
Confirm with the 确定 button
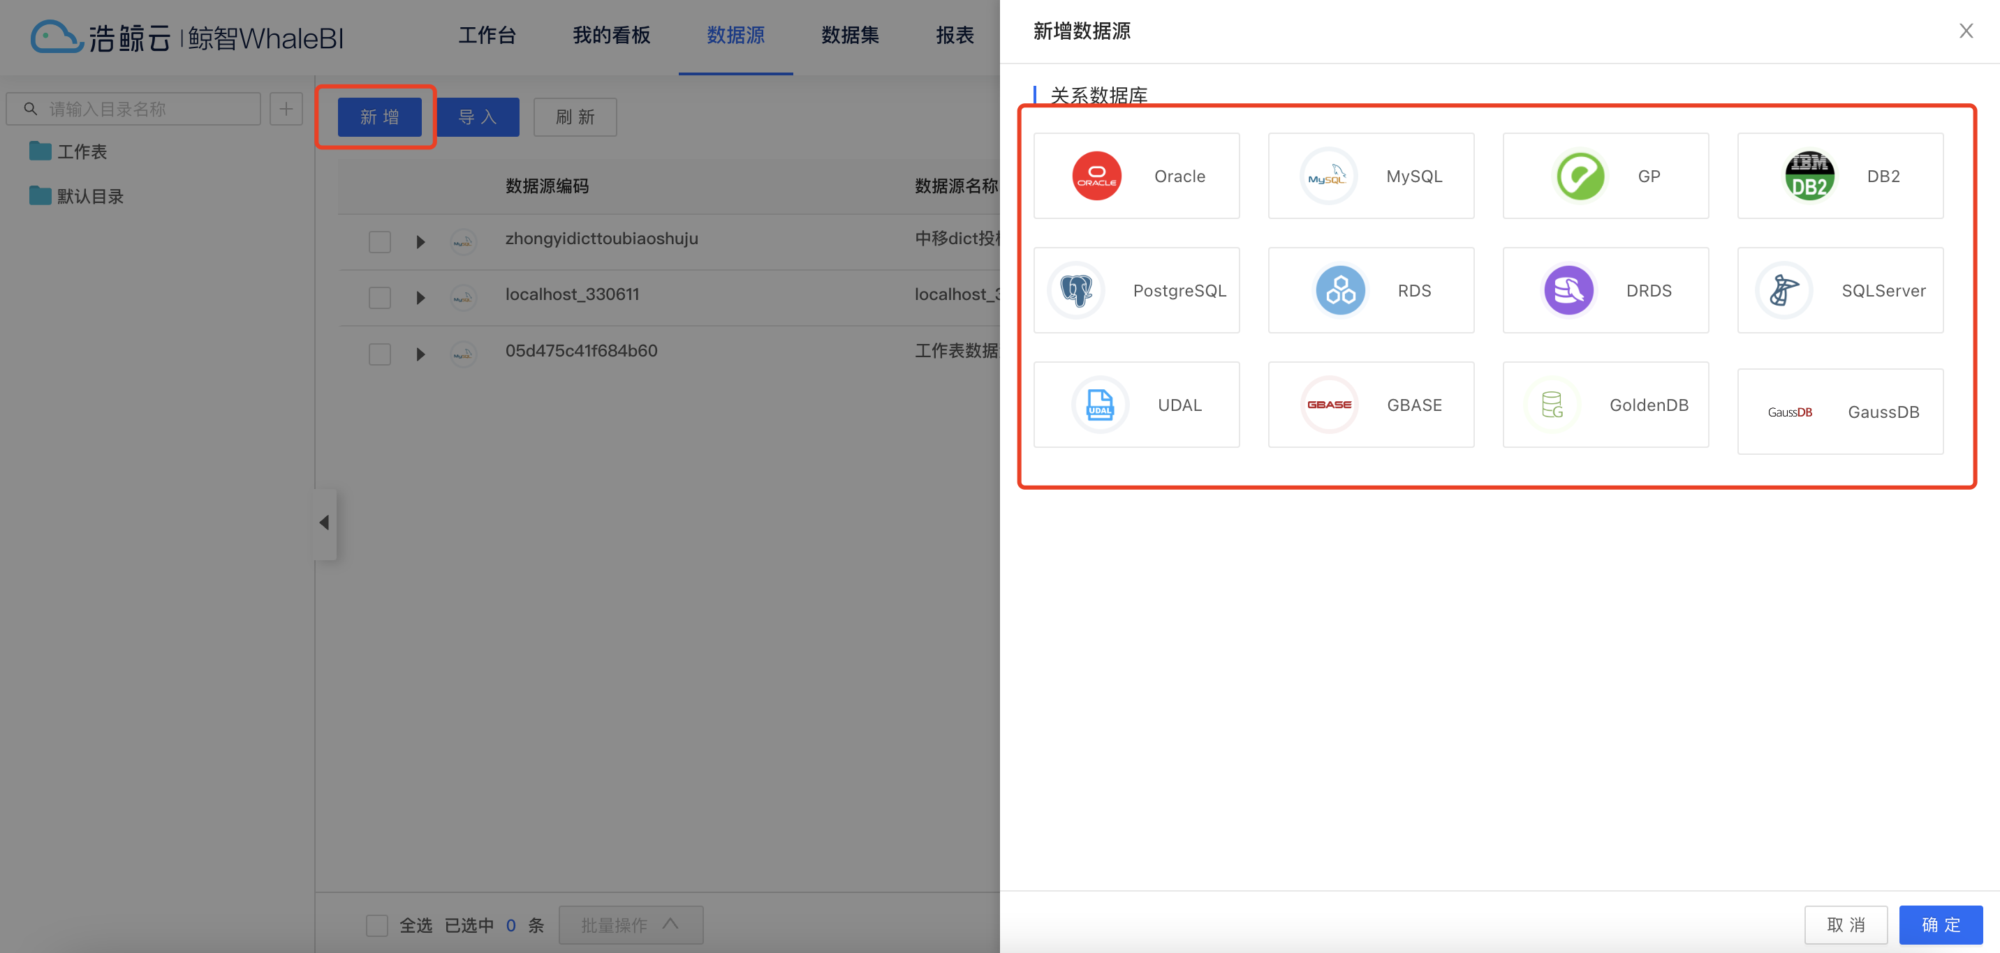1941,925
